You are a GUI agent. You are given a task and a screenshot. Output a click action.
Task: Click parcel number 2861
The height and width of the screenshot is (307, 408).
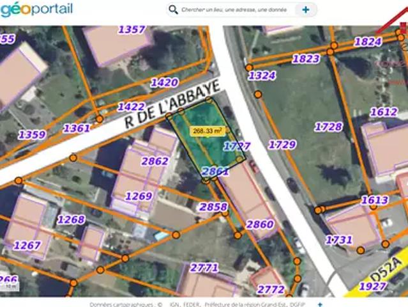point(215,171)
